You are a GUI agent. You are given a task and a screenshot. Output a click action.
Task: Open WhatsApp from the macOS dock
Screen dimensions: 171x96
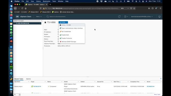(x=11, y=33)
